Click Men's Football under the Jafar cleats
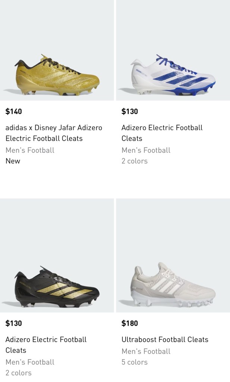230x382 pixels. click(30, 150)
